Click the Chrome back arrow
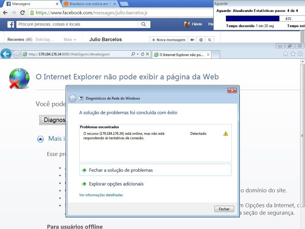Viewport: 305px width, 229px height. point(5,13)
